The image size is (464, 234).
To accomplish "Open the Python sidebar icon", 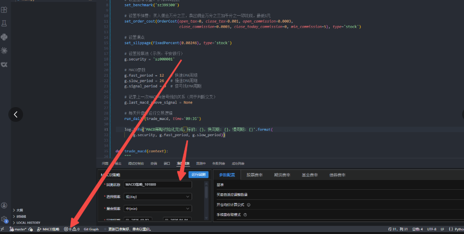I will [4, 37].
